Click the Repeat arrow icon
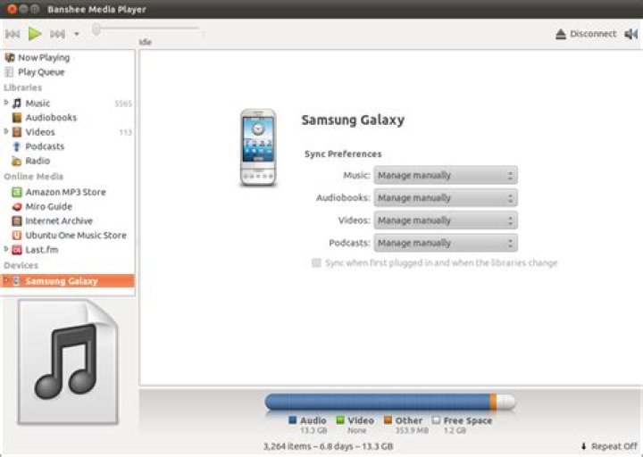Viewport: 643px width, 457px height. tap(583, 446)
